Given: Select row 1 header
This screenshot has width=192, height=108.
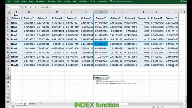Looking at the screenshot, I should click(8, 17).
